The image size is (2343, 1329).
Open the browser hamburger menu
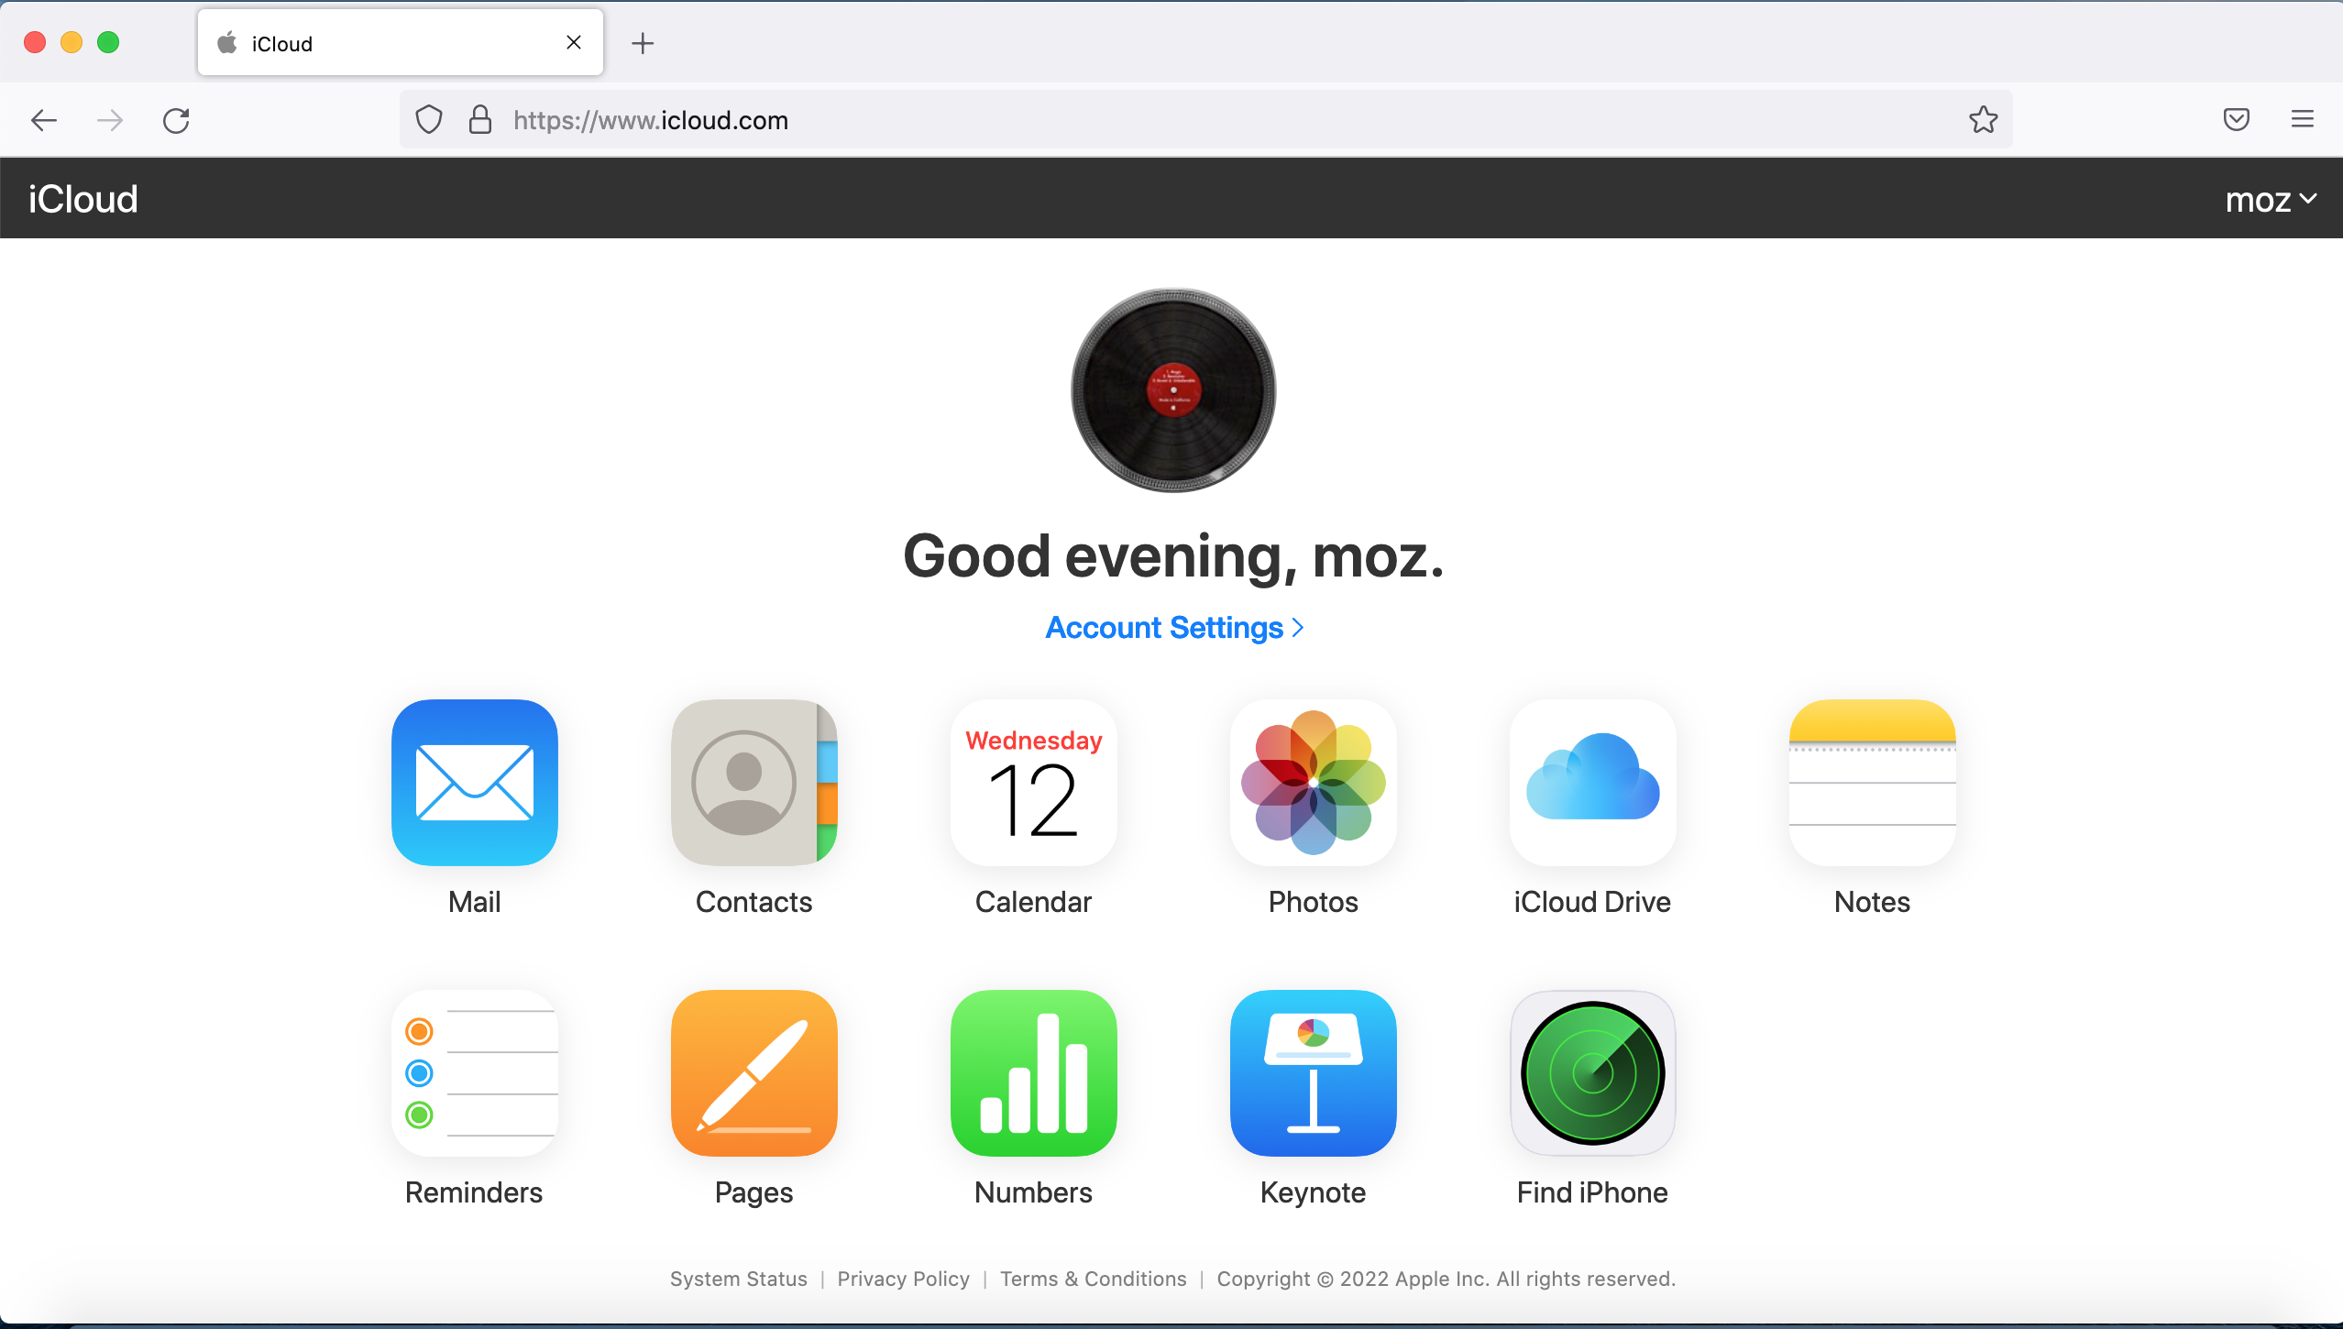[x=2304, y=119]
